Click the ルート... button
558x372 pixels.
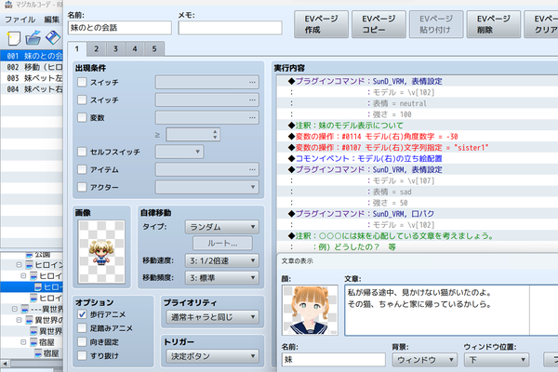click(x=223, y=244)
